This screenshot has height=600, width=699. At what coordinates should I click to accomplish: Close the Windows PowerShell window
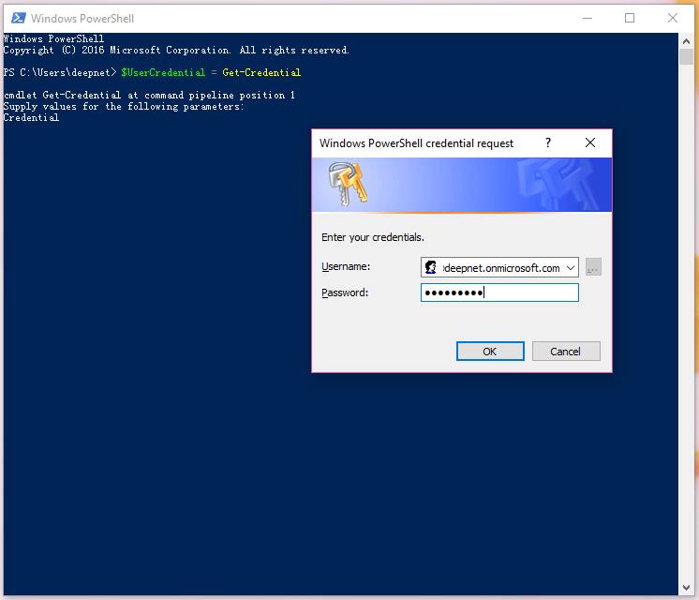click(x=673, y=18)
